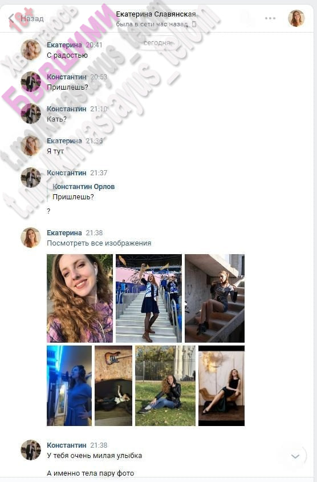Screen dimensions: 317x482
Task: Click Екатерина's avatar beside 20:41 message
Action: [31, 50]
